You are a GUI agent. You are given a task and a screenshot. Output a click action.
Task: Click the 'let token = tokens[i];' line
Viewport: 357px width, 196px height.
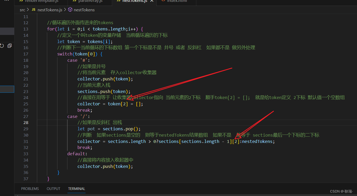pos(85,42)
